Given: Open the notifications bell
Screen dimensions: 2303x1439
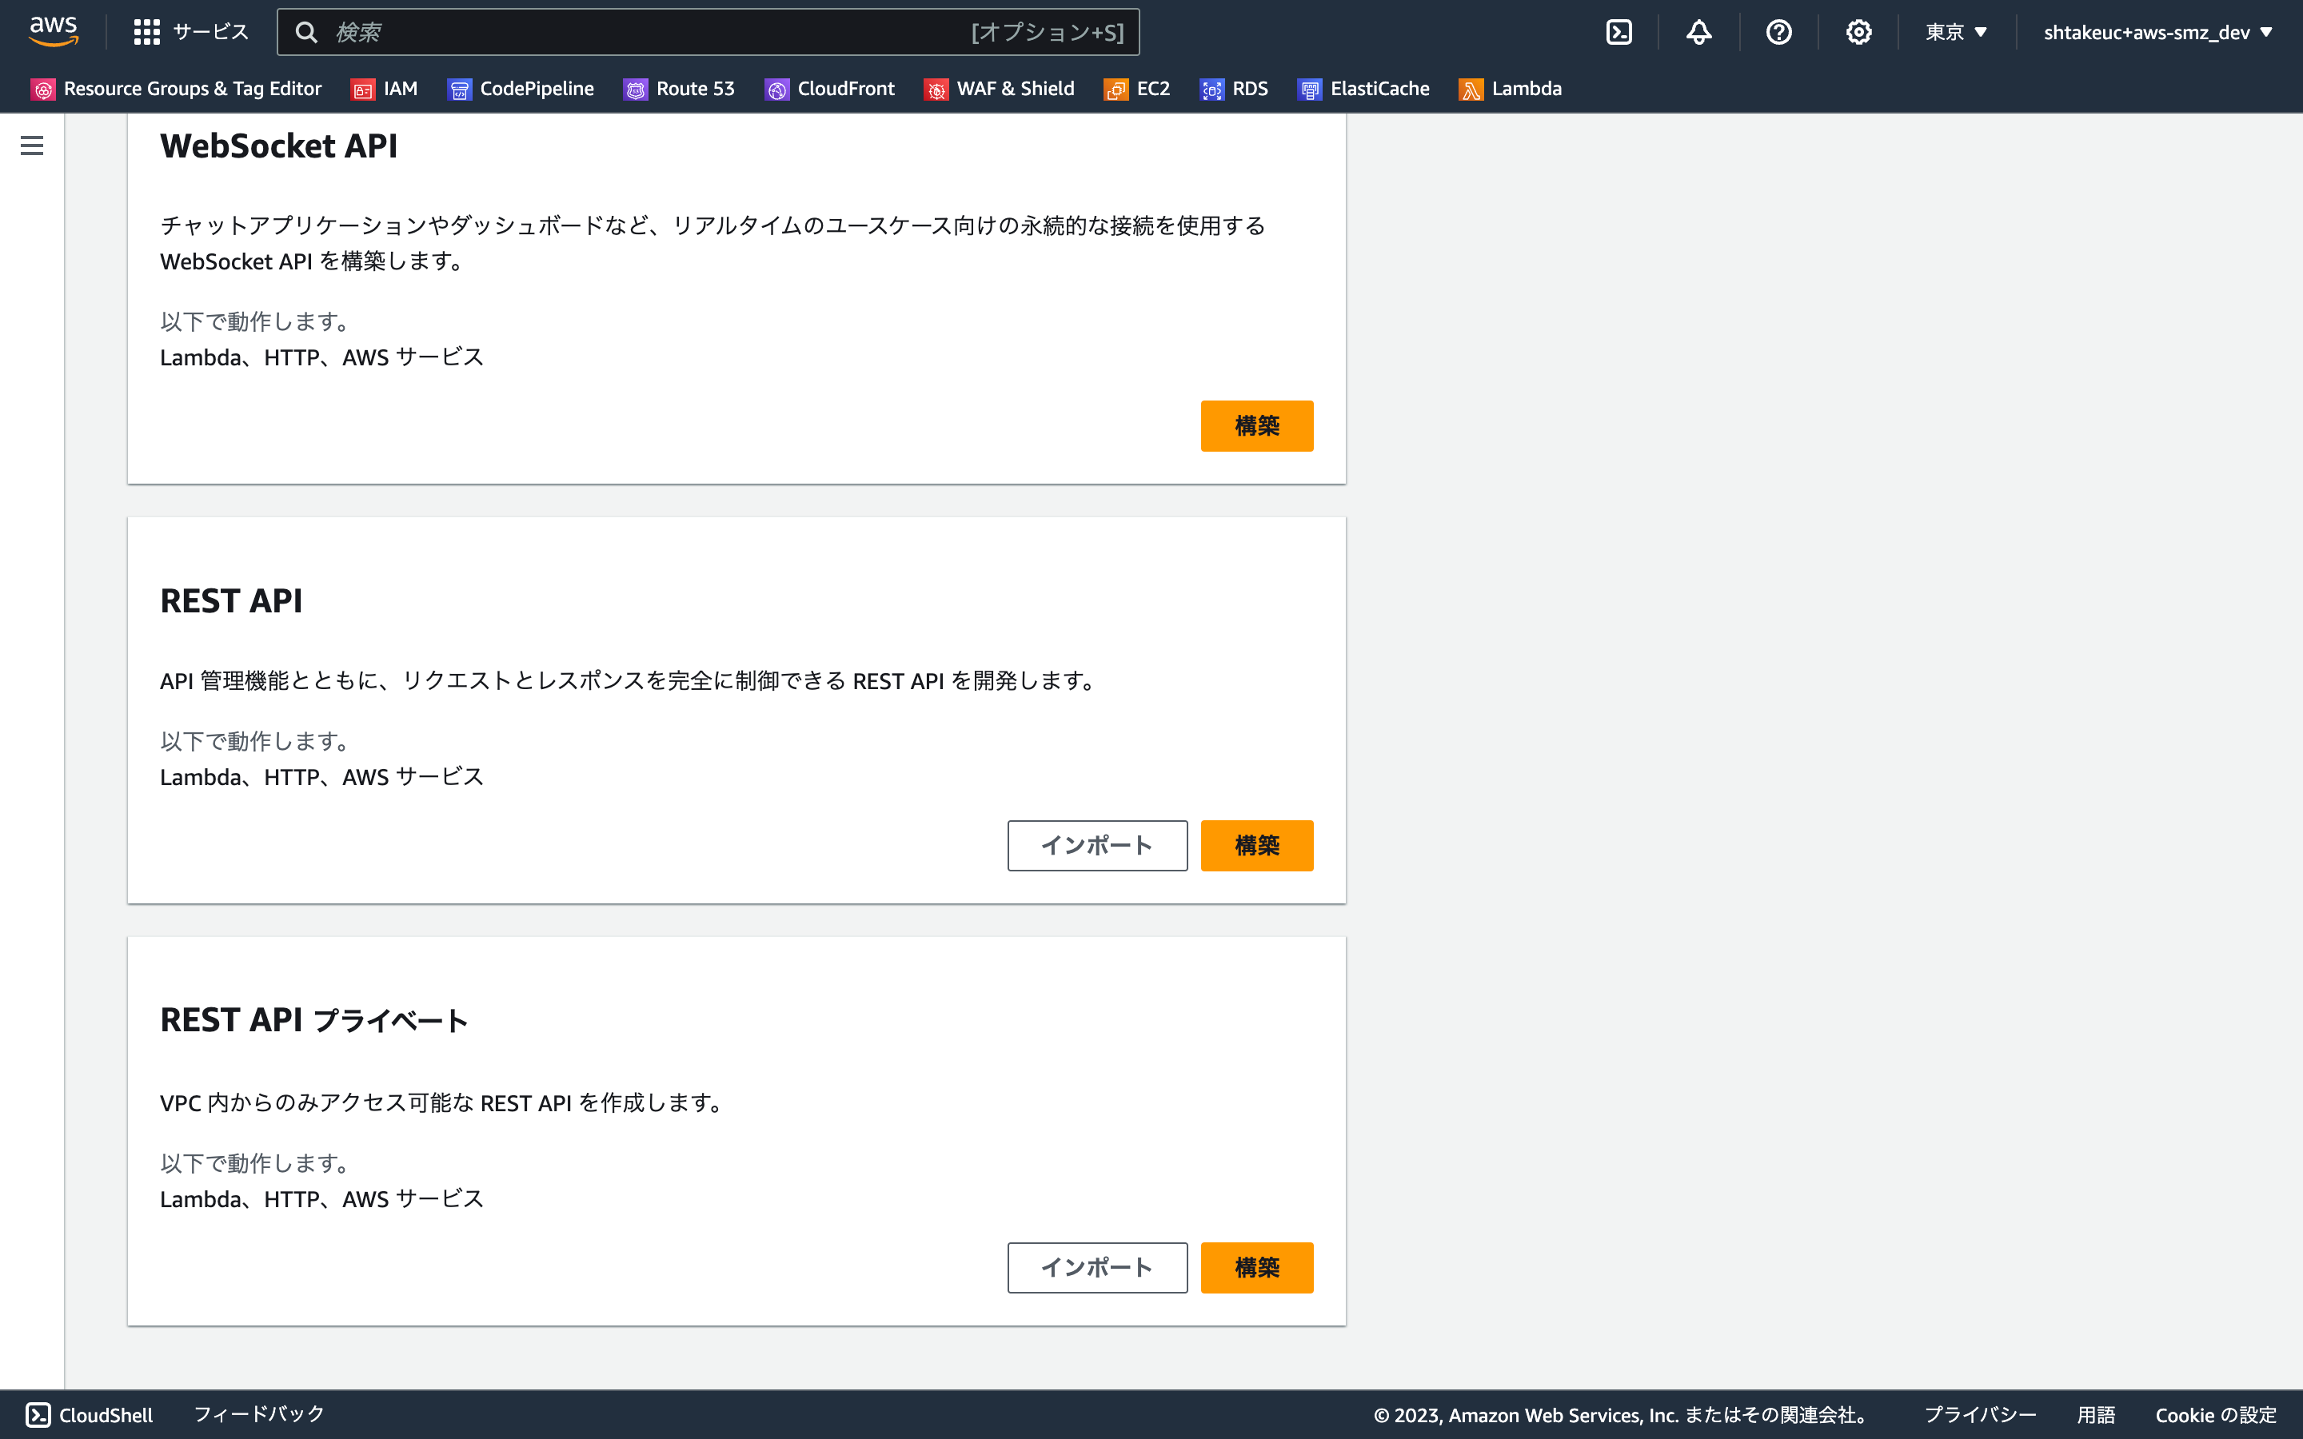Looking at the screenshot, I should point(1698,32).
